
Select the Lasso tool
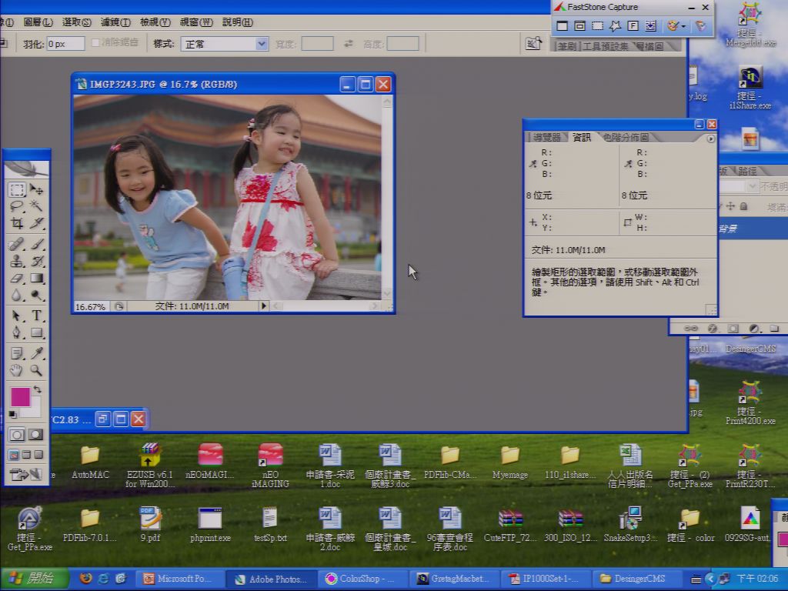(17, 206)
